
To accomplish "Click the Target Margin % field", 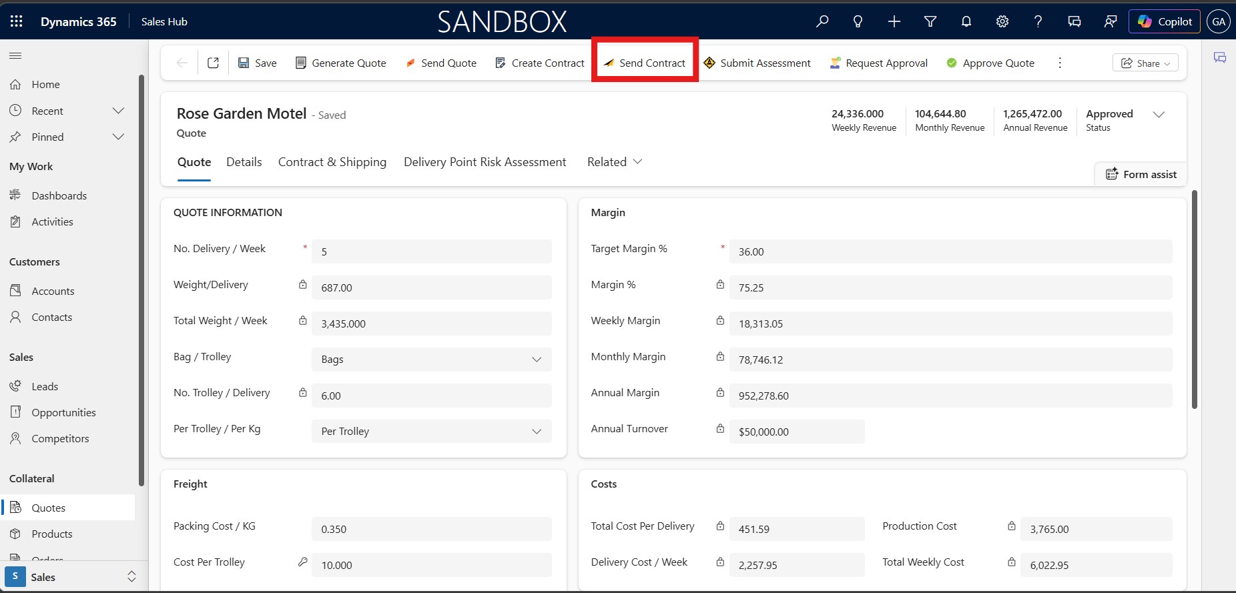I will coord(950,251).
